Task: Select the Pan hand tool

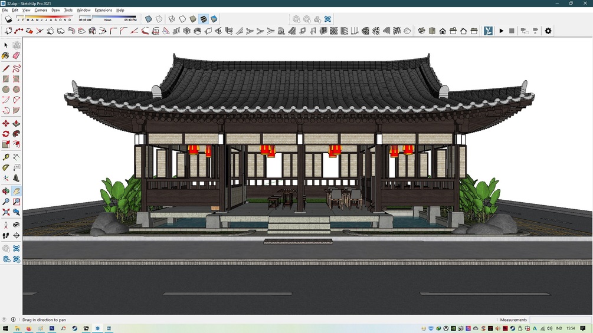Action: pos(17,192)
